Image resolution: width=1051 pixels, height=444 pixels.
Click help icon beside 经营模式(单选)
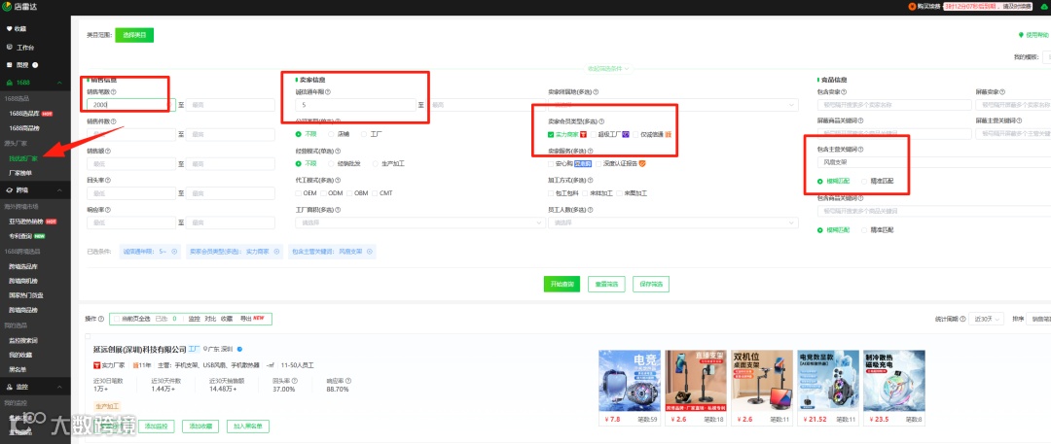tap(340, 151)
